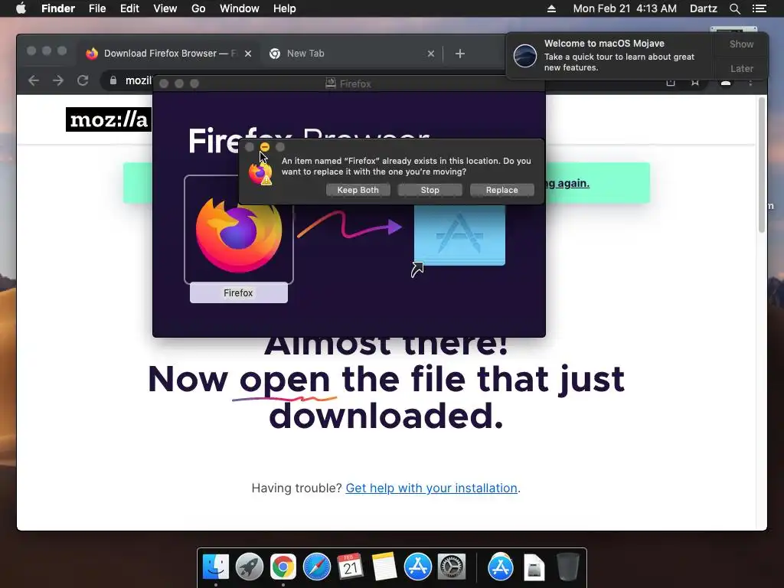Bookmark this page with the star icon
784x588 pixels.
[695, 82]
